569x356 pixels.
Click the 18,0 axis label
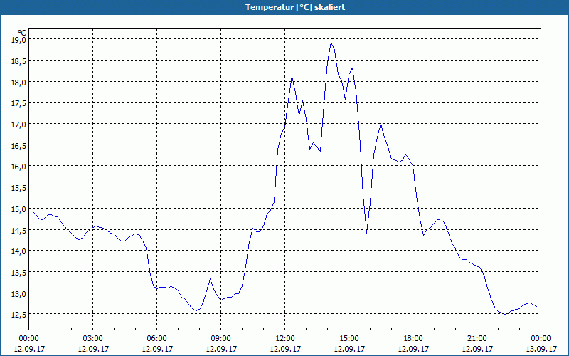[18, 82]
